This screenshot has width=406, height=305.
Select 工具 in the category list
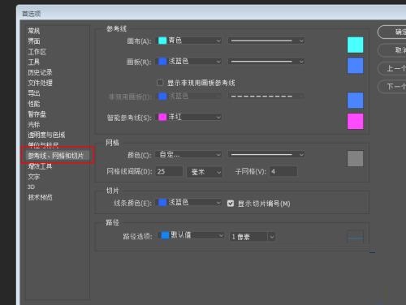(34, 62)
